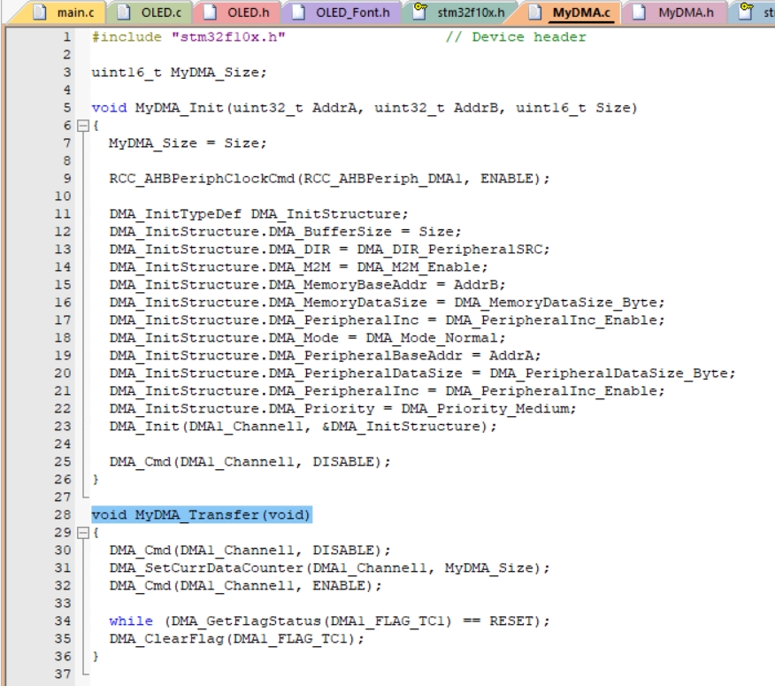Click the DMA_MemoryDataSize_Byte assignment line

pyautogui.click(x=387, y=303)
